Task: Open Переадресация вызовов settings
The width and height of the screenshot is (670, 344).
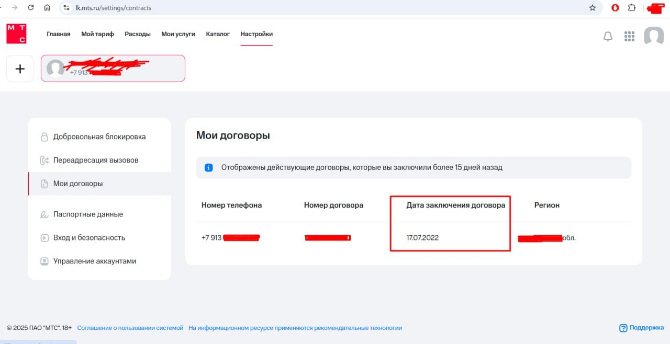Action: [96, 160]
